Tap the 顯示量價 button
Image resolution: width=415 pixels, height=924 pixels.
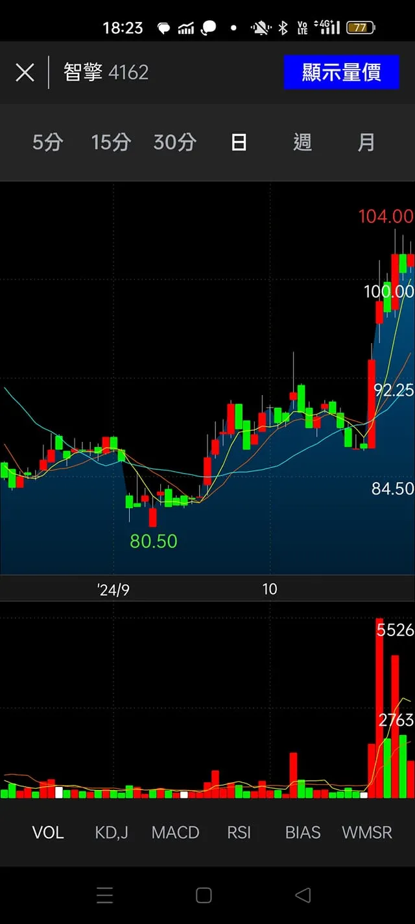[x=341, y=72]
